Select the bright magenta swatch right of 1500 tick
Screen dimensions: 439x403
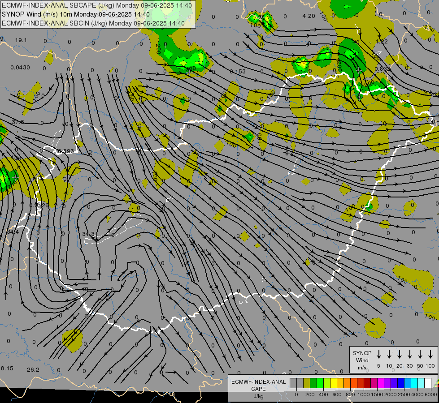pos(381,383)
